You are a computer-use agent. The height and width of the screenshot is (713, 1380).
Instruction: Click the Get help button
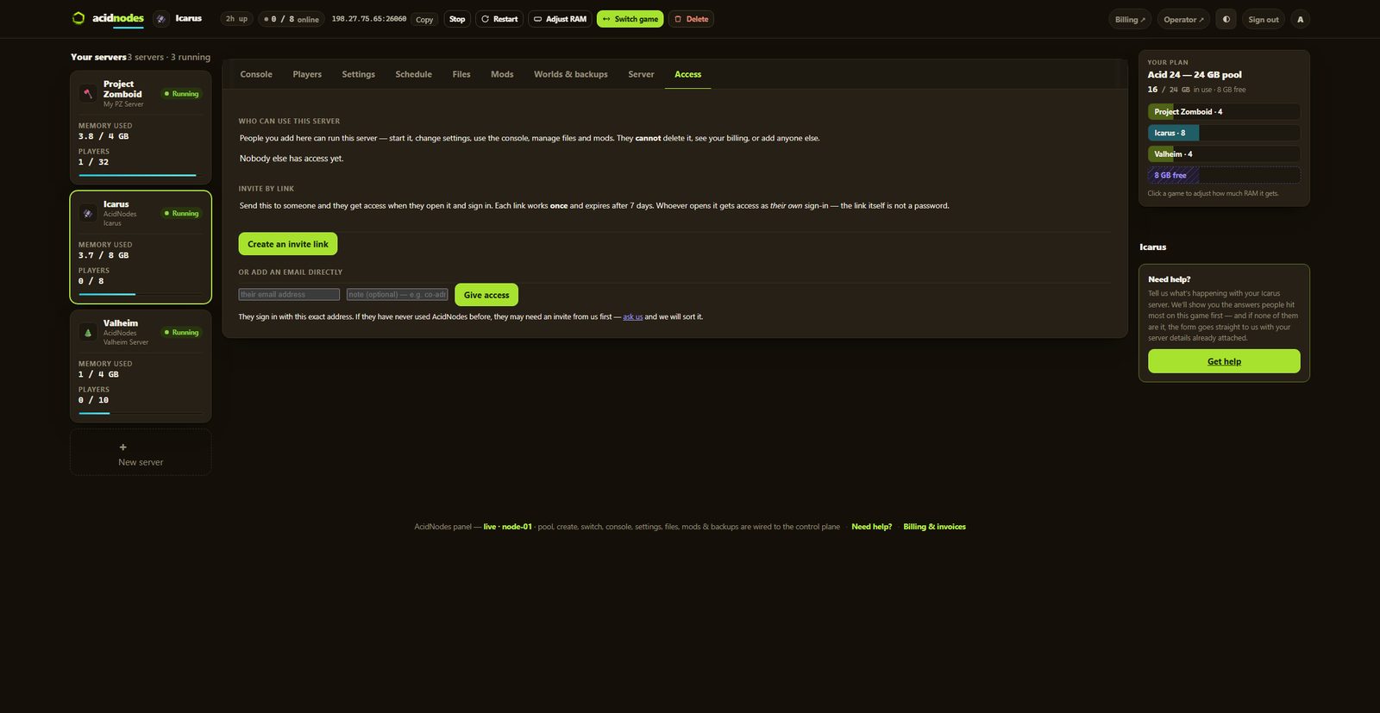(1224, 361)
